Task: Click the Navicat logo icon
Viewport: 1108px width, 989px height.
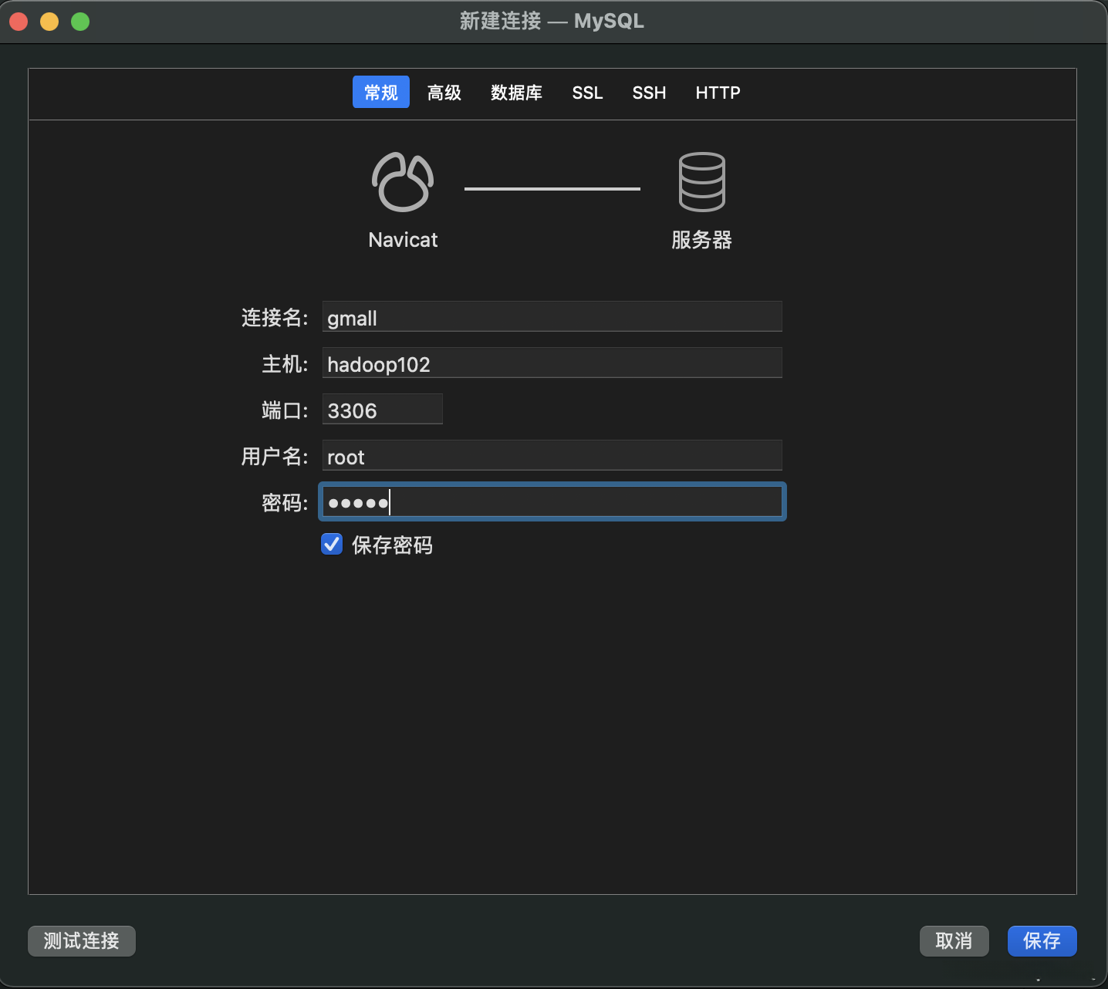Action: coord(402,182)
